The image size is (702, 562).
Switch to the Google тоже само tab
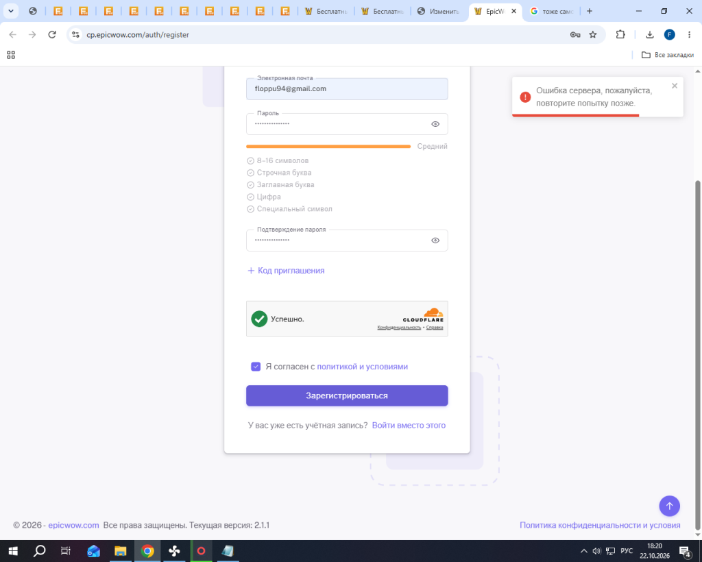552,11
